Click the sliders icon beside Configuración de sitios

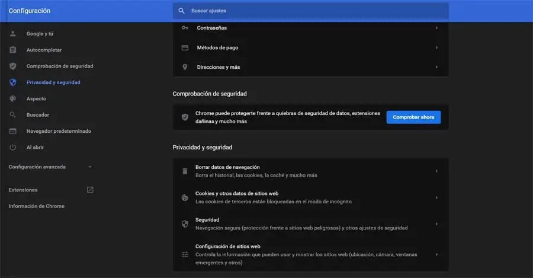185,254
